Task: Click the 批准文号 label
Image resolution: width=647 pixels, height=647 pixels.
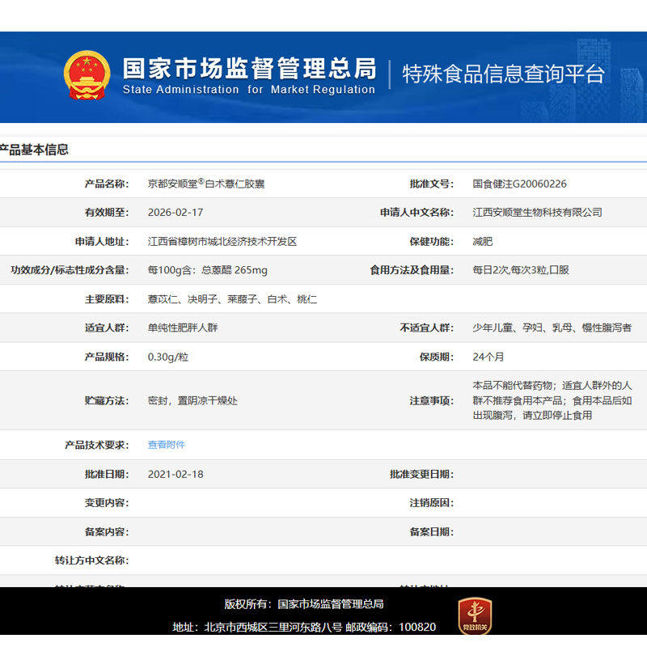Action: [x=432, y=184]
